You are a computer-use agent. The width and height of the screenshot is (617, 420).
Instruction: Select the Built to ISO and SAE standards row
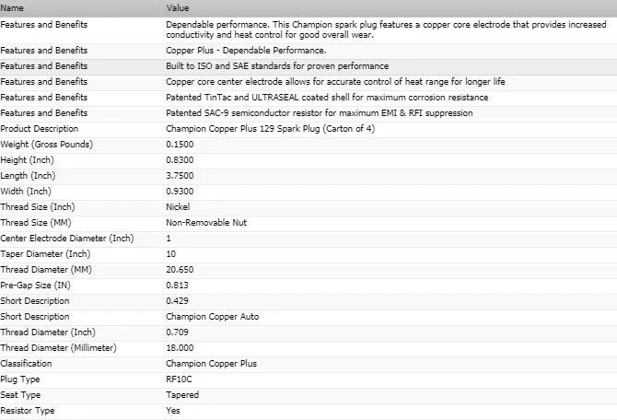click(308, 66)
